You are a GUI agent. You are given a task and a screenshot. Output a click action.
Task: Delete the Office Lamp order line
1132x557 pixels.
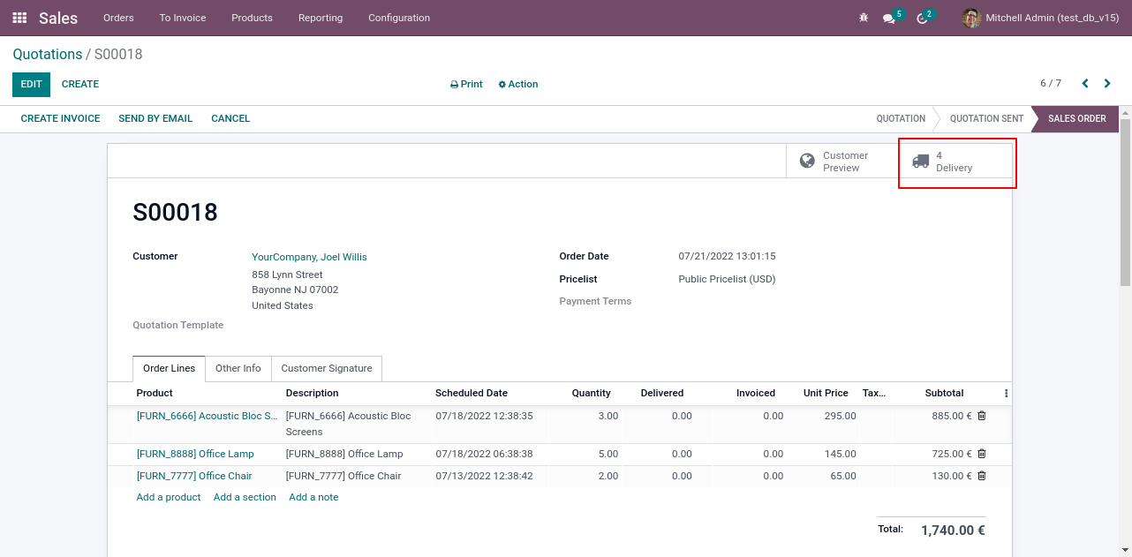pyautogui.click(x=982, y=454)
